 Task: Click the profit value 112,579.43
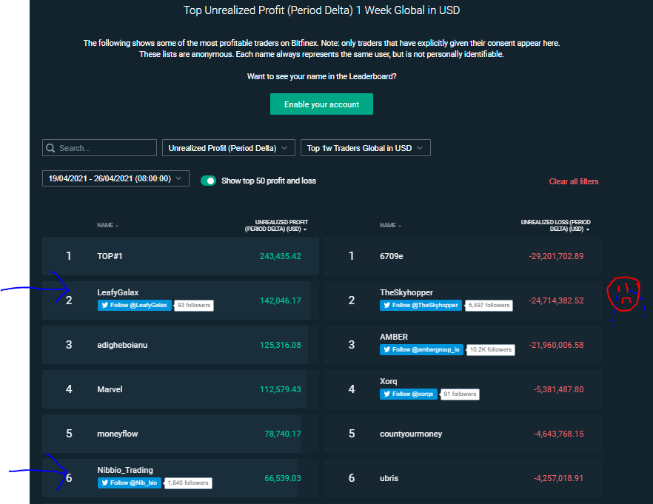pos(281,389)
